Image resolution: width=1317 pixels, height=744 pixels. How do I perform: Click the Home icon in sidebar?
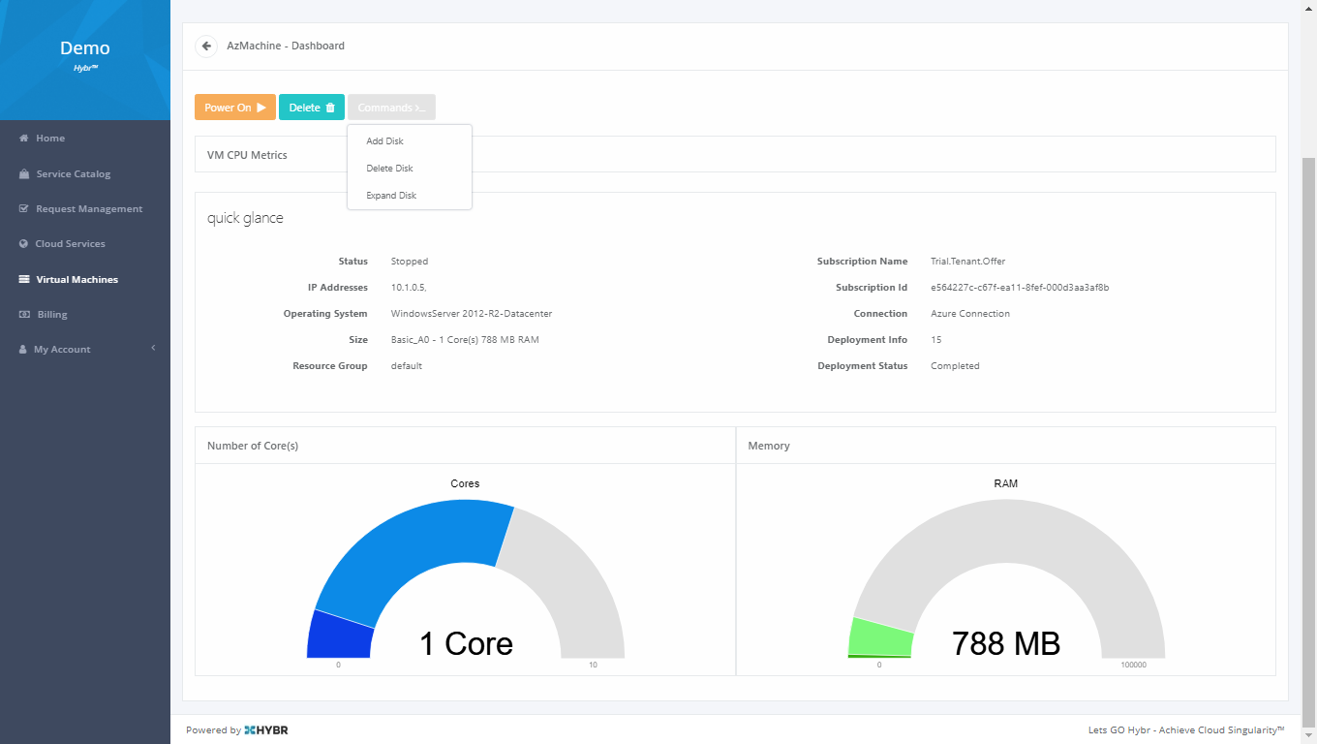click(x=24, y=139)
